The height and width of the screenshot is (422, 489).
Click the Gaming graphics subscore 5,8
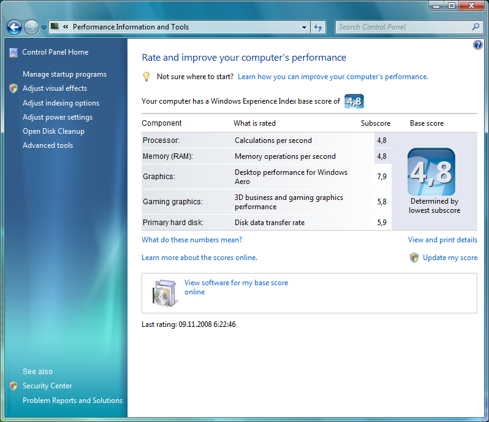click(x=382, y=202)
